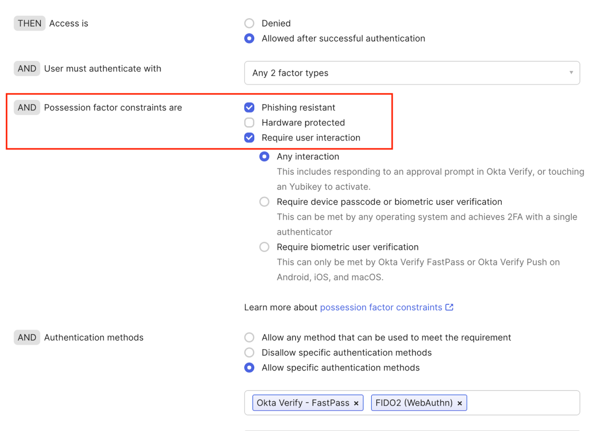Remove the Okta Verify - FastPass method chip
Image resolution: width=594 pixels, height=431 pixels.
(x=356, y=403)
